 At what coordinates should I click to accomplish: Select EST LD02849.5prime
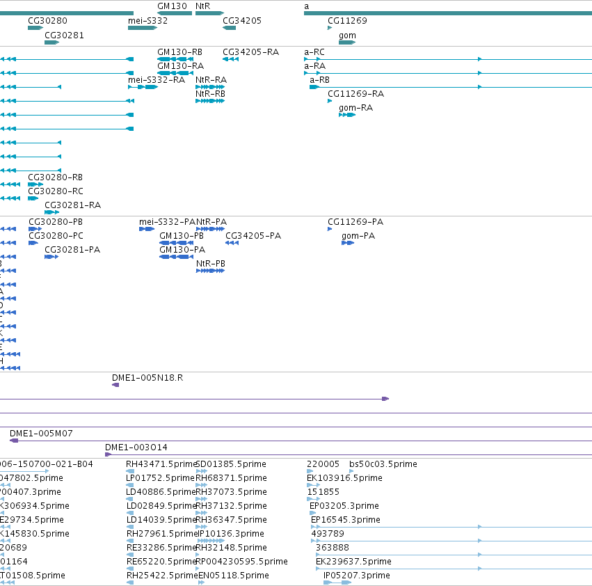coord(130,513)
